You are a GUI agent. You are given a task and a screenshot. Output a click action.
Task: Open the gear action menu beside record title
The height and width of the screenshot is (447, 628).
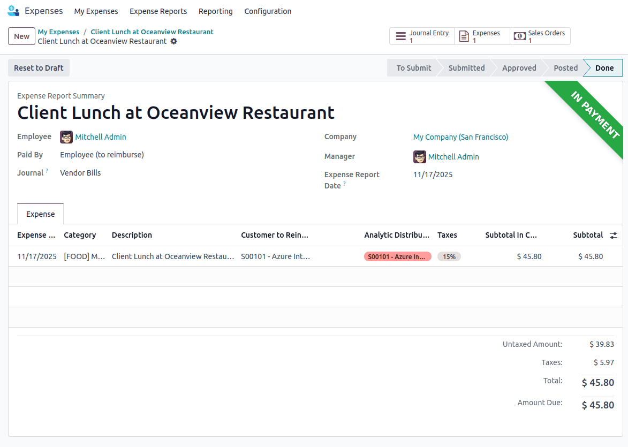pyautogui.click(x=173, y=41)
